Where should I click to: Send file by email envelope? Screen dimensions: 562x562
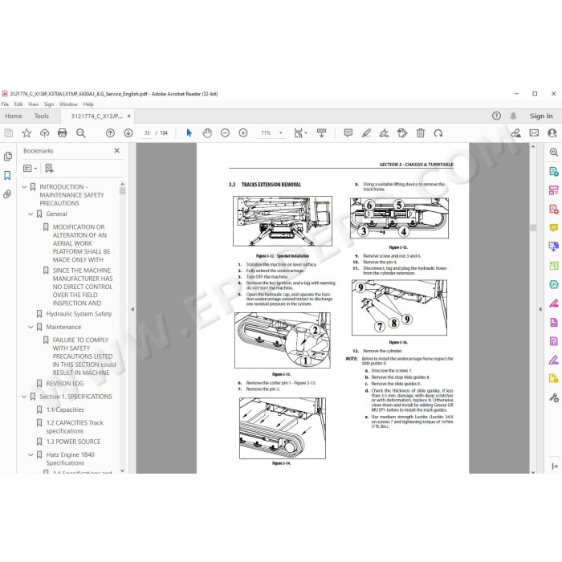(534, 133)
